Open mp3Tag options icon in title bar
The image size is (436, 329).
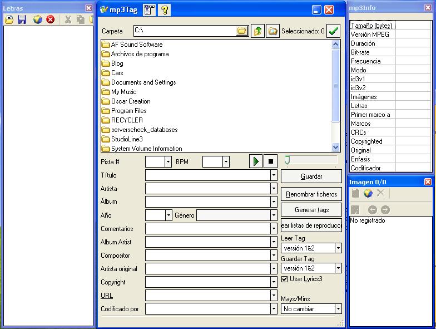pyautogui.click(x=149, y=10)
